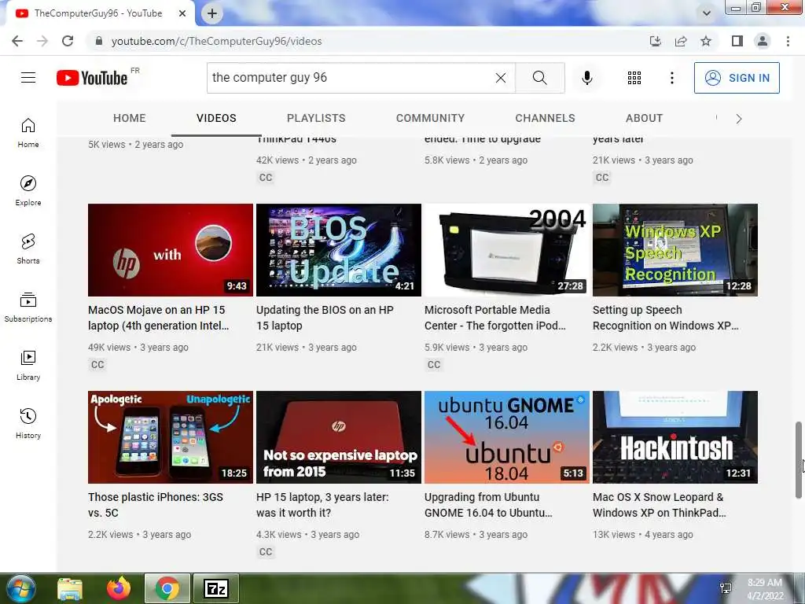Switch to the COMMUNITY channel tab
Screen dimensions: 805x604
pyautogui.click(x=430, y=118)
